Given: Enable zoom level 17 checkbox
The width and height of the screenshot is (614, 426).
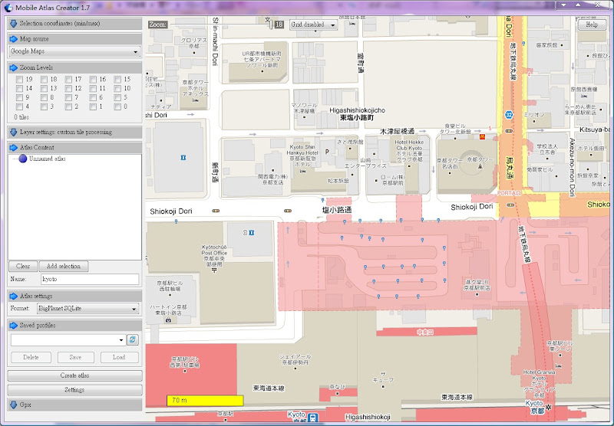Looking at the screenshot, I should click(x=68, y=80).
